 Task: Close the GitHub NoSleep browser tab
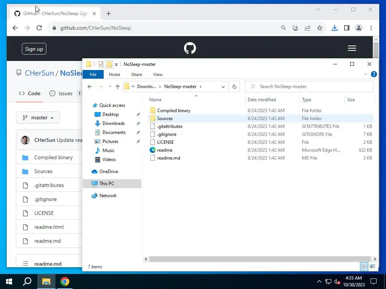coord(94,14)
